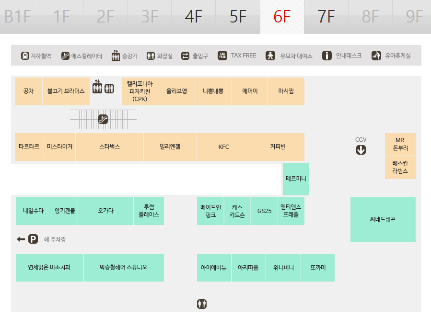This screenshot has height=316, width=431.
Task: Click the elevator legend icon
Action: [116, 56]
